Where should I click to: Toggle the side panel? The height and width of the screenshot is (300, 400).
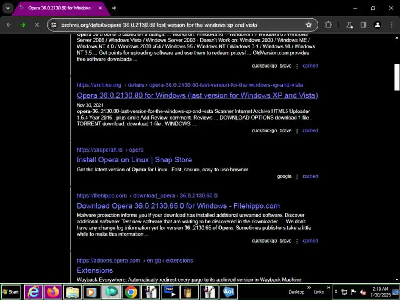(x=363, y=25)
